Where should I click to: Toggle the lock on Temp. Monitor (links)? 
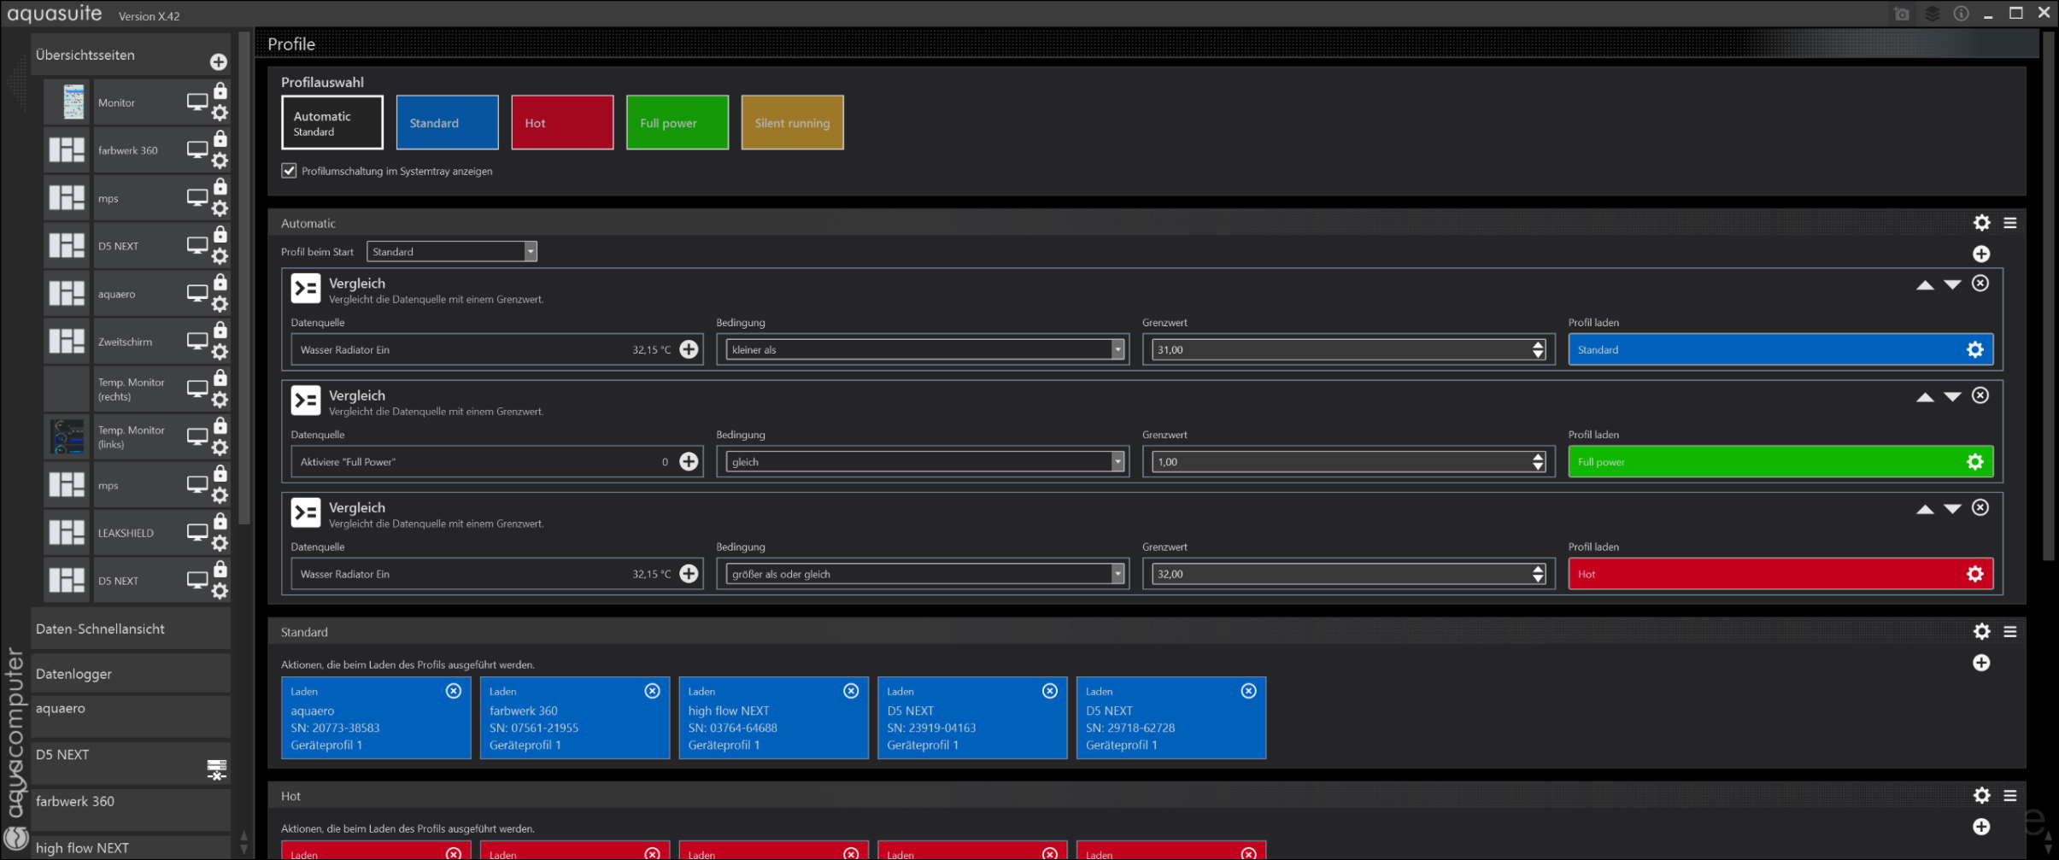point(220,425)
